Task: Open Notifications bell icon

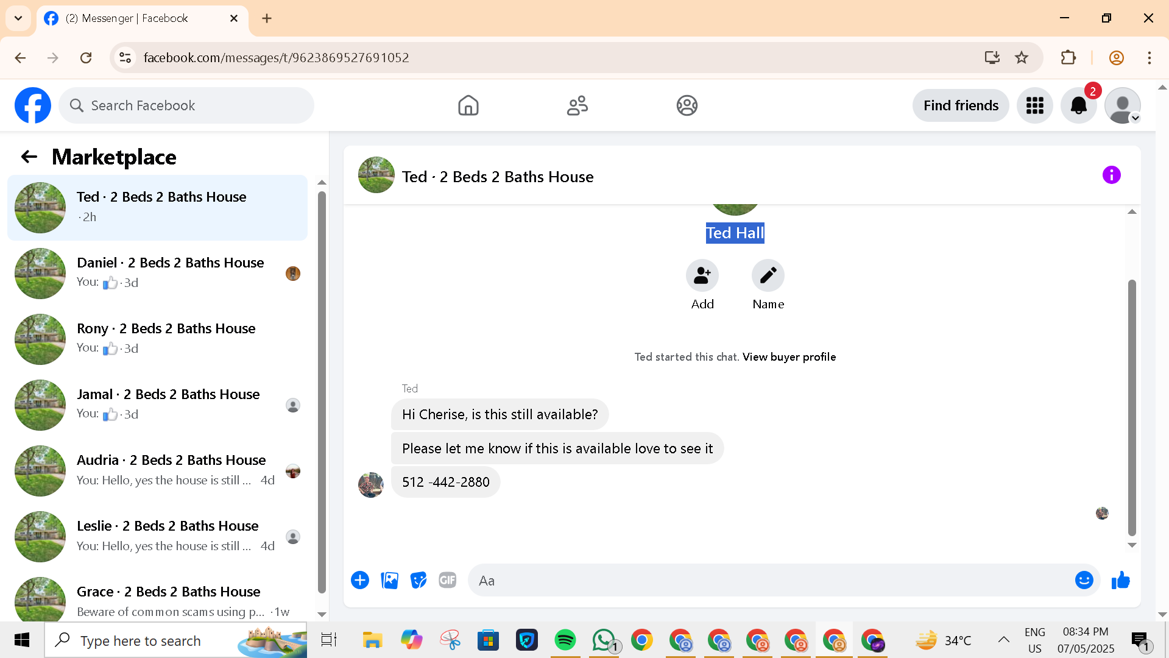Action: pyautogui.click(x=1078, y=105)
